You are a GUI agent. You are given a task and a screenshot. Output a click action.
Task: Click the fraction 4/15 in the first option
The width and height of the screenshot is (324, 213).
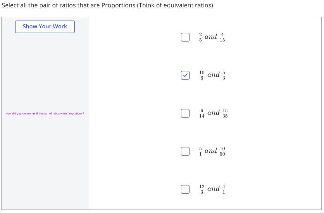(x=222, y=37)
